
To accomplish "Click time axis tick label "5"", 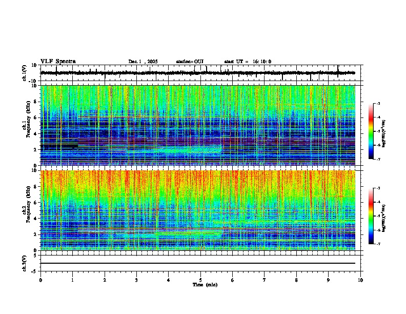I will (200, 280).
